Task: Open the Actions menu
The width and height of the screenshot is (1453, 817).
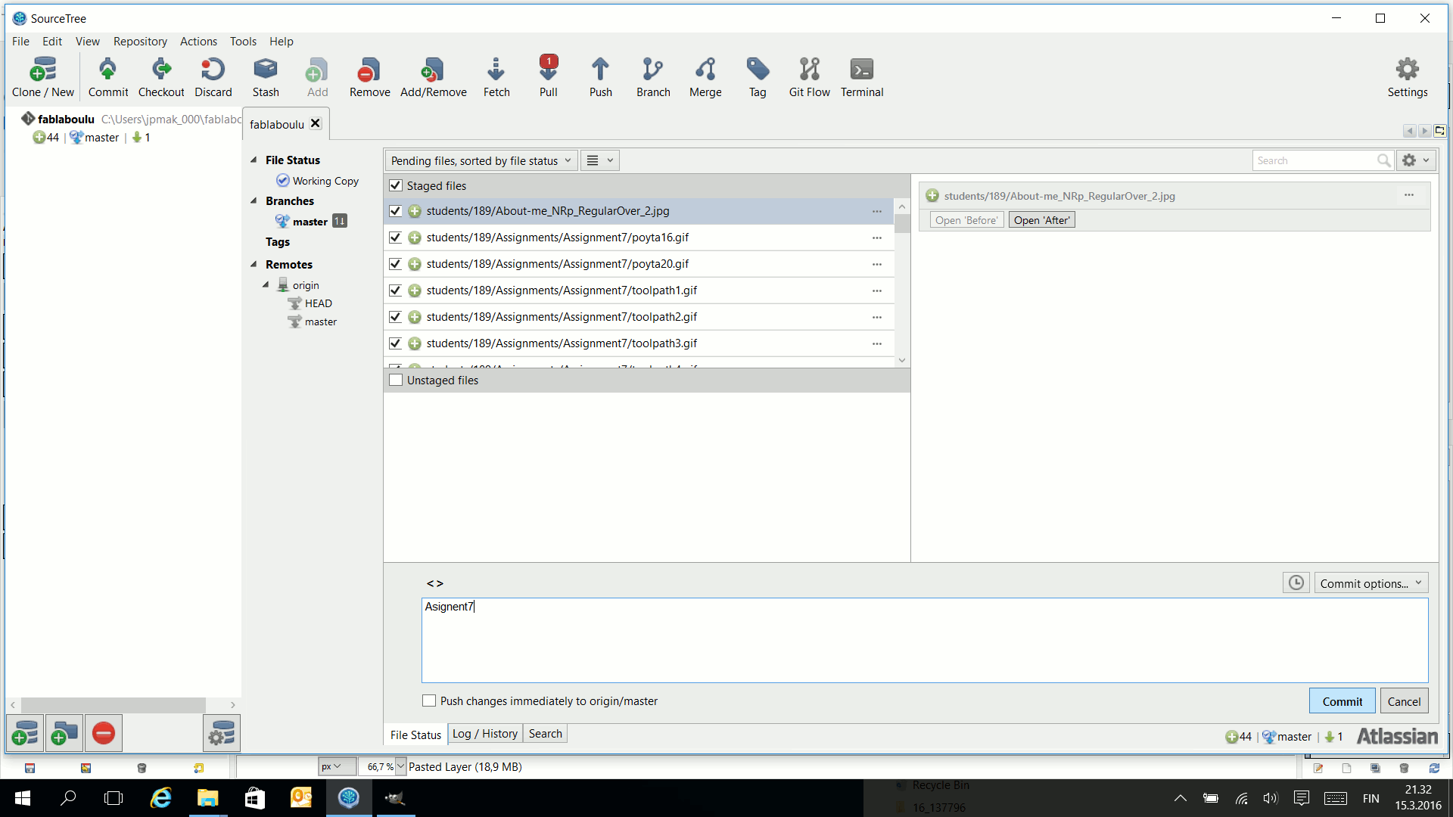Action: (198, 41)
